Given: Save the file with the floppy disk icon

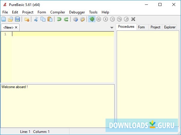Looking at the screenshot, I should pos(17,19).
